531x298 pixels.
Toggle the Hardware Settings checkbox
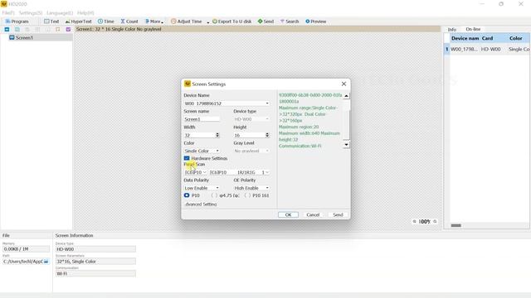coord(187,158)
